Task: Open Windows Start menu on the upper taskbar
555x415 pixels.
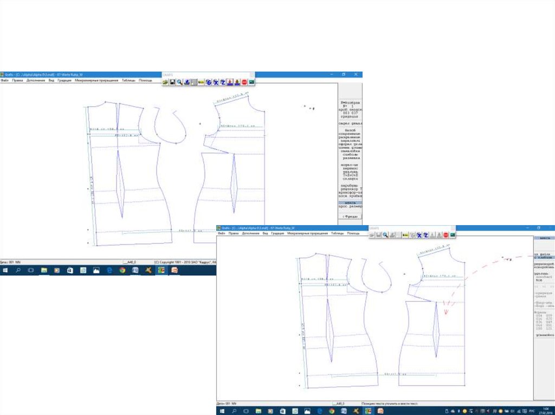Action: (5, 271)
